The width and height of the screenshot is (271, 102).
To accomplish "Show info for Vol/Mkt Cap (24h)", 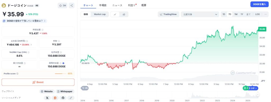I will pyautogui.click(x=29, y=52).
